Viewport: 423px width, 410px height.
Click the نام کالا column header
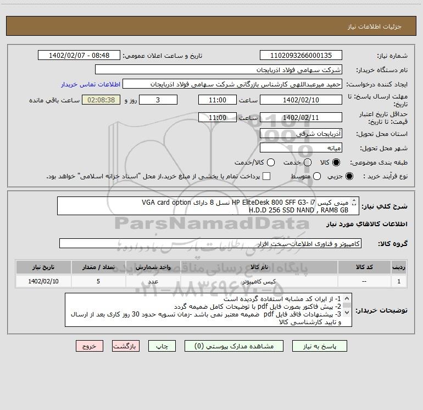(259, 267)
